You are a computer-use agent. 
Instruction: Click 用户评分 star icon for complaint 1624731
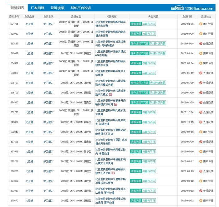point(201,24)
